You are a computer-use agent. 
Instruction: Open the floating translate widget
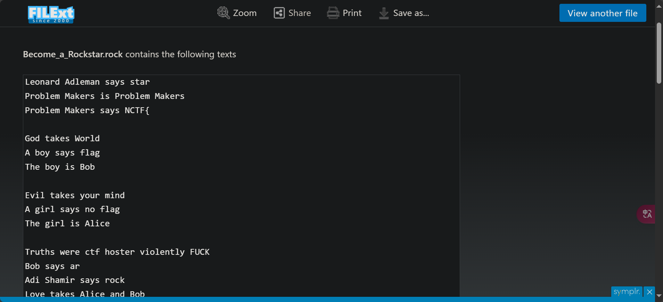(647, 214)
